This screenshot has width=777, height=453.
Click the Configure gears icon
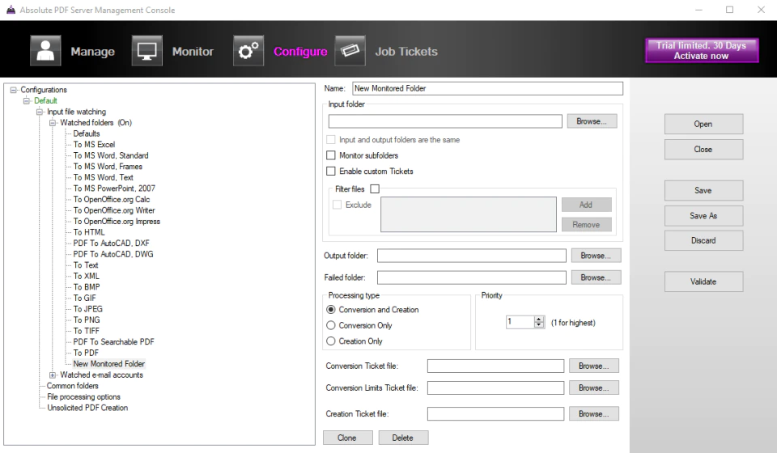[x=248, y=50]
